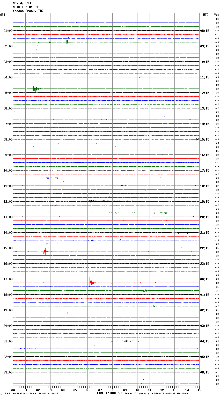Select the "20:00" MST row label

pyautogui.click(x=8, y=326)
